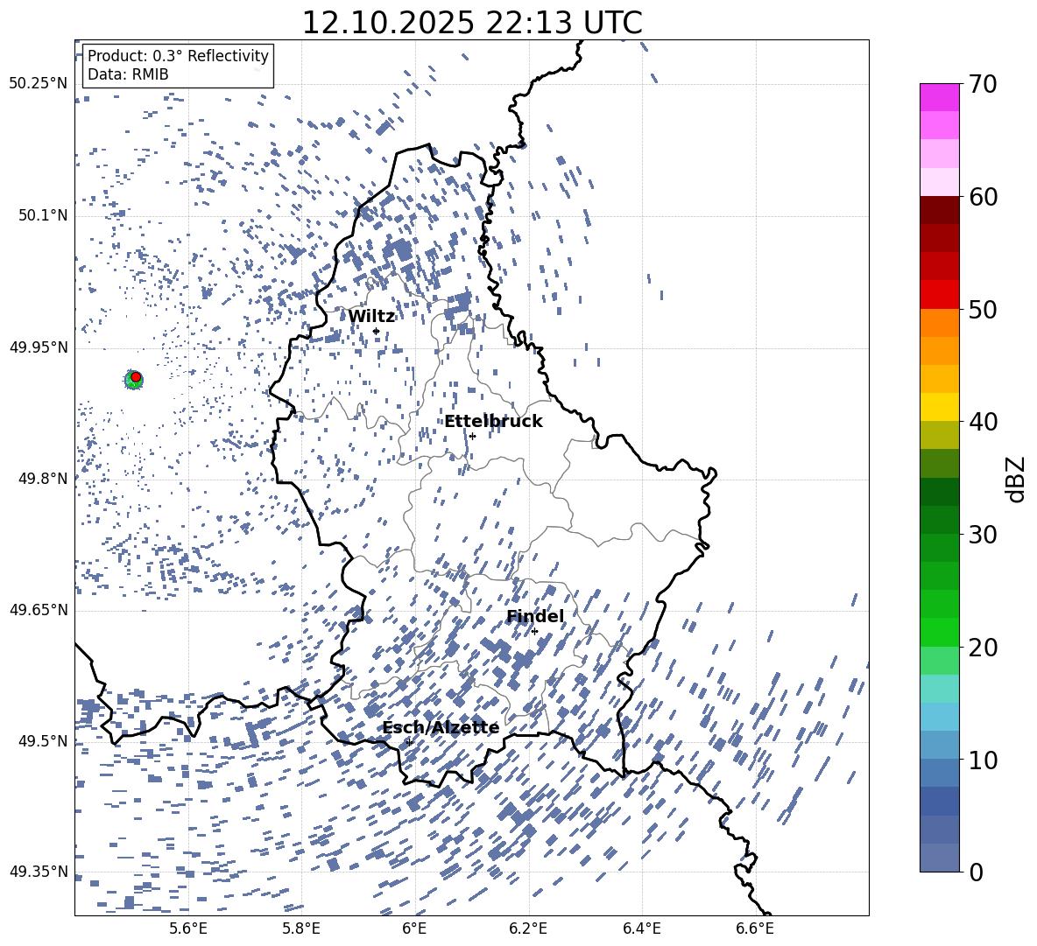This screenshot has height=946, width=1037.
Task: Pick the yellow colorbar segment above 40
Action: click(x=940, y=407)
